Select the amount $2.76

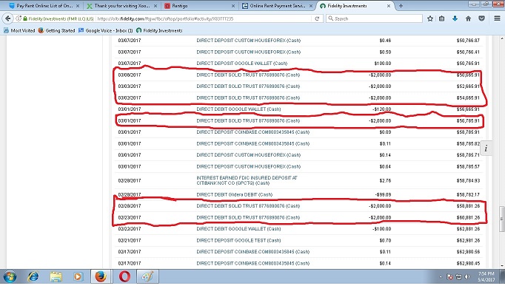pyautogui.click(x=385, y=181)
